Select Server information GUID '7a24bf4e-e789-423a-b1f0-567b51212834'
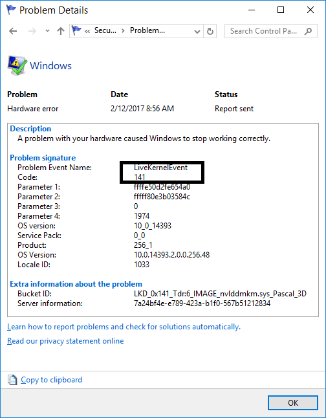Image resolution: width=326 pixels, height=418 pixels. 202,303
